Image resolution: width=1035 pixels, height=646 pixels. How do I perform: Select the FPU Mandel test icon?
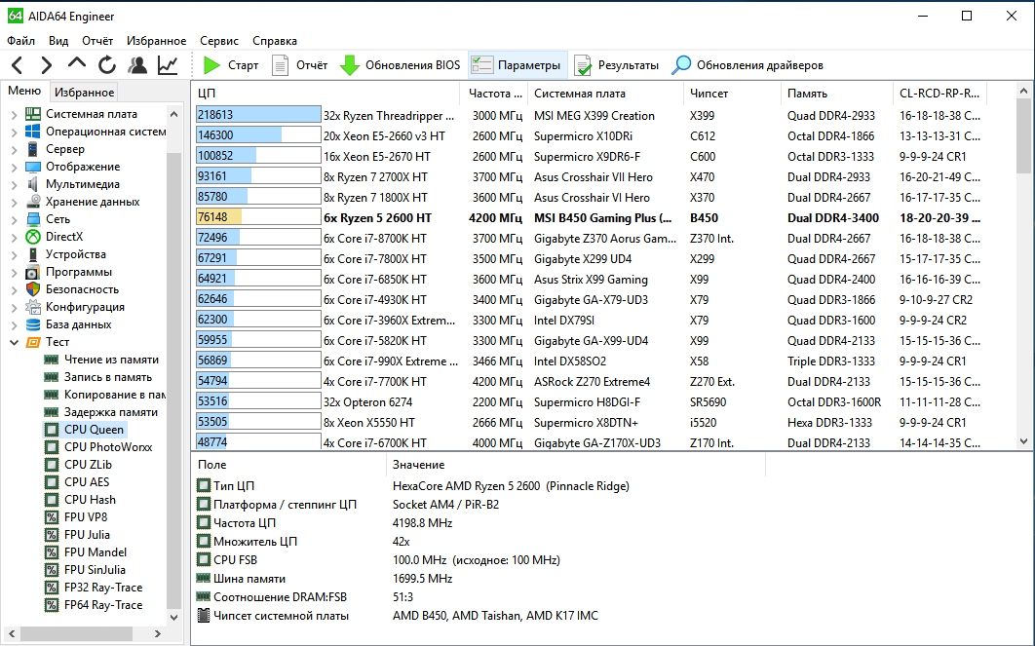point(52,552)
